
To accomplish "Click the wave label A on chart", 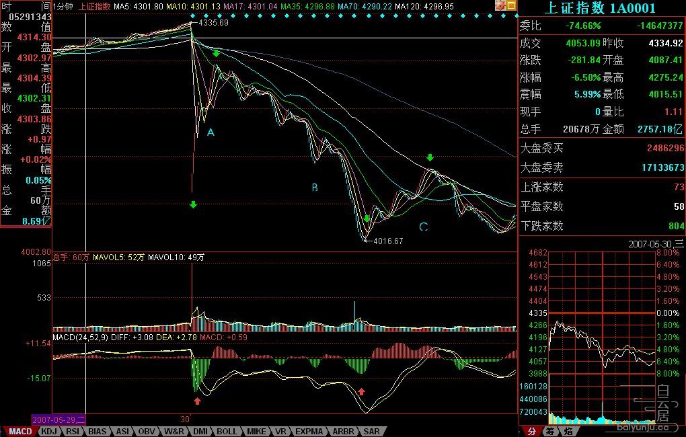I will point(211,132).
